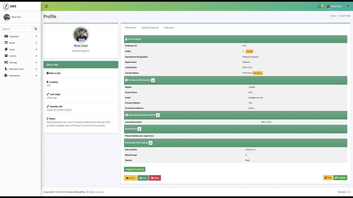Click the Employee ID value root
Image resolution: width=353 pixels, height=198 pixels.
click(x=244, y=46)
